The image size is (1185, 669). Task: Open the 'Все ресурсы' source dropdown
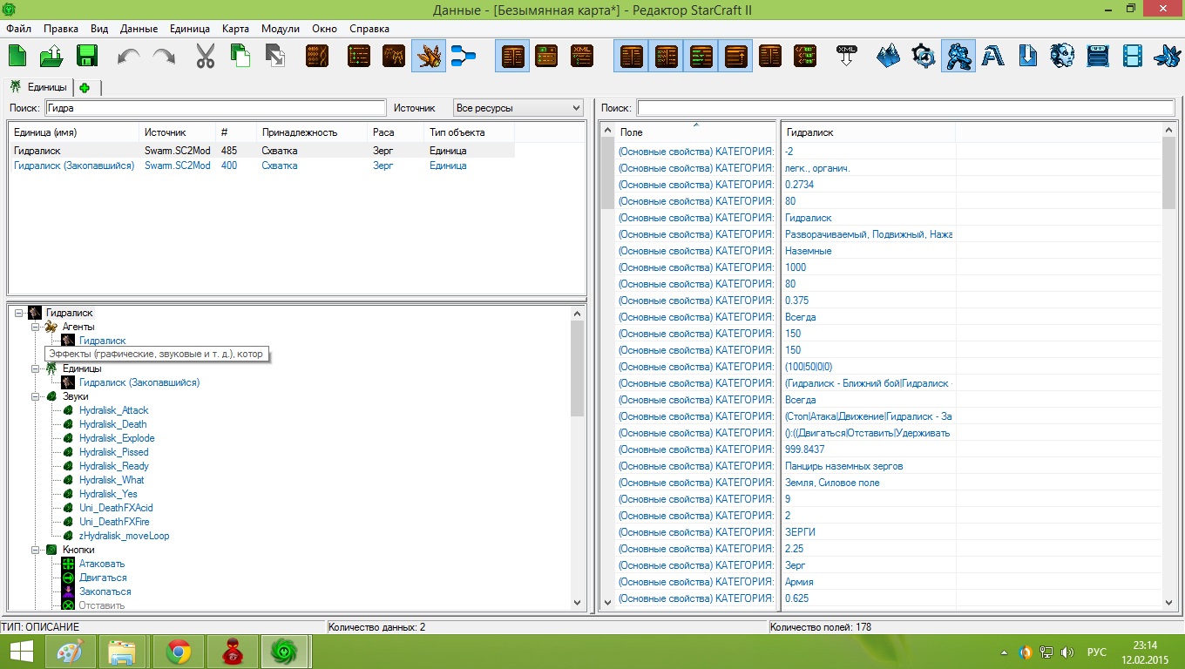(x=518, y=108)
